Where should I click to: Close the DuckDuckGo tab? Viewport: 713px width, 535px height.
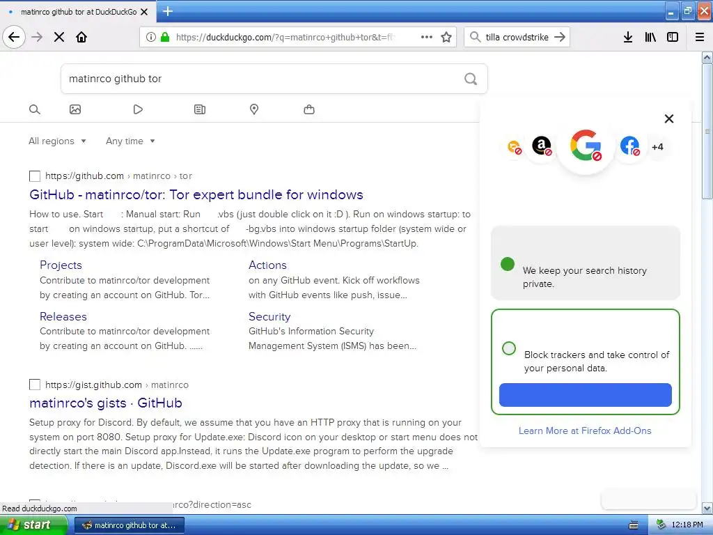[x=144, y=12]
